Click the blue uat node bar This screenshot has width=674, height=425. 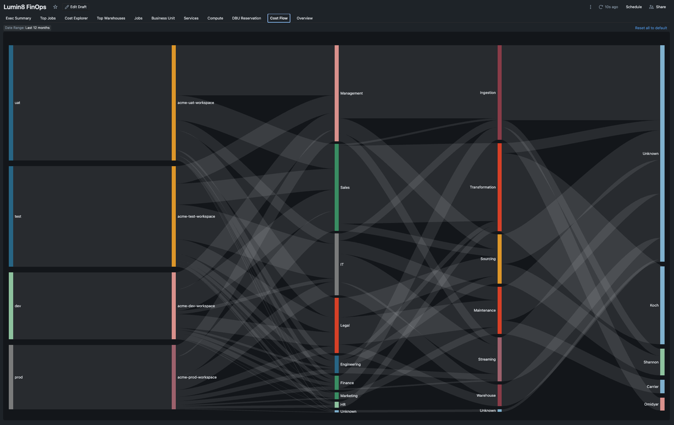click(11, 103)
